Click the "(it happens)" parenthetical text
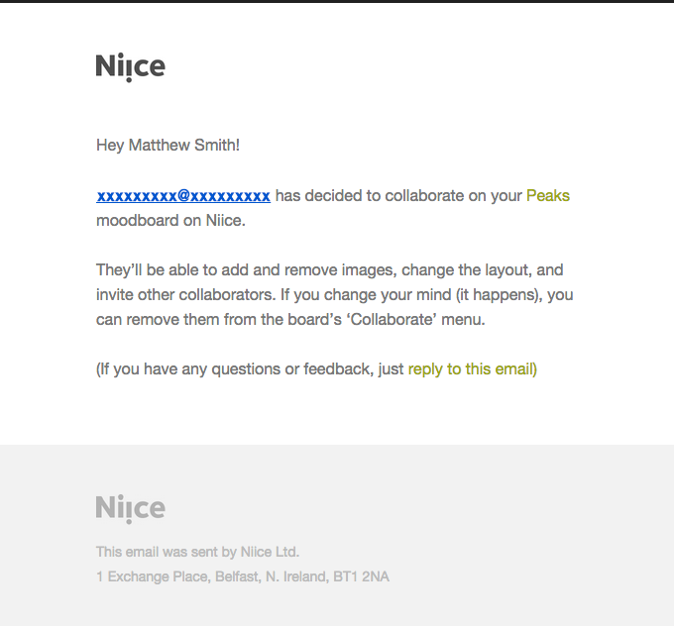674x626 pixels. click(501, 295)
